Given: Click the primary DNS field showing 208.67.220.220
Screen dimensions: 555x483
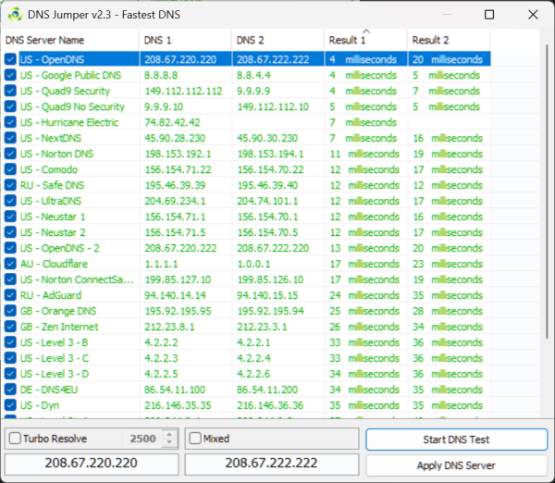Looking at the screenshot, I should (x=92, y=464).
